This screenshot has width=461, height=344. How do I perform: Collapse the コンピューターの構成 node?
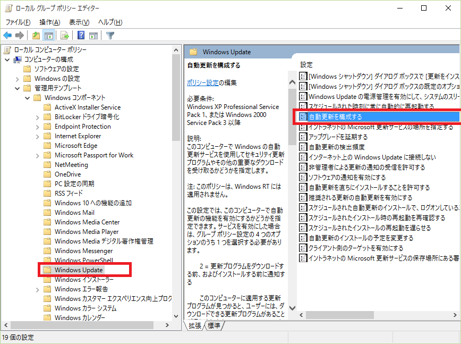[x=7, y=60]
